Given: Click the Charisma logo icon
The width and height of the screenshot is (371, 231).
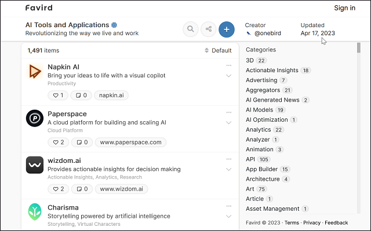Looking at the screenshot, I should click(35, 212).
